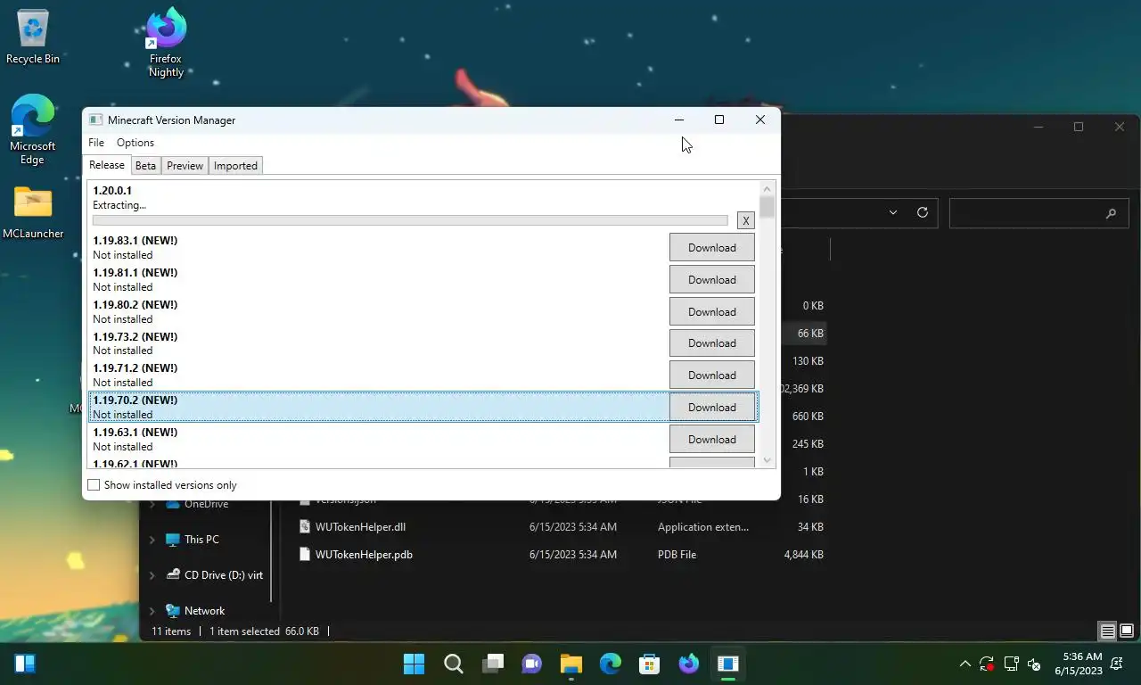Expand This PC in navigation pane
1141x685 pixels.
(152, 540)
